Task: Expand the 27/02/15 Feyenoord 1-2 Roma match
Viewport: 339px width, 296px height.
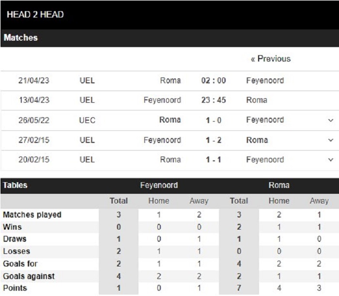Action: pyautogui.click(x=331, y=140)
